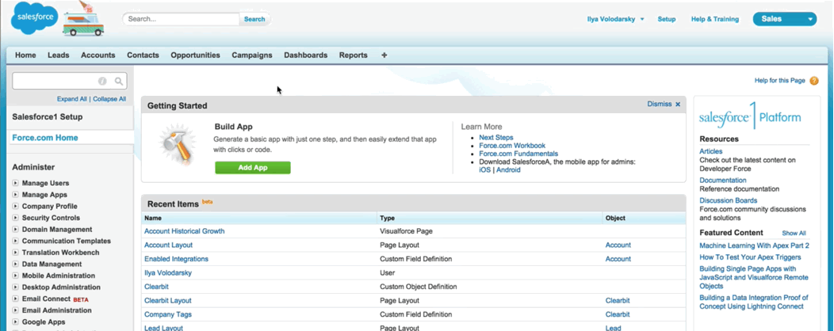This screenshot has height=331, width=834.
Task: Open the Next Steps link
Action: point(496,138)
